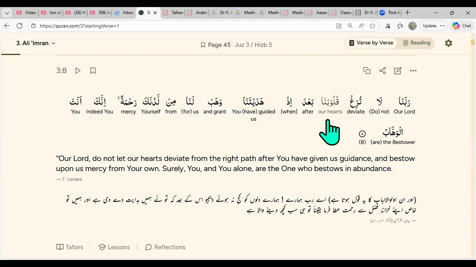Select the word 'You (have) guided us'
Screen dimensions: 476x267
[253, 109]
